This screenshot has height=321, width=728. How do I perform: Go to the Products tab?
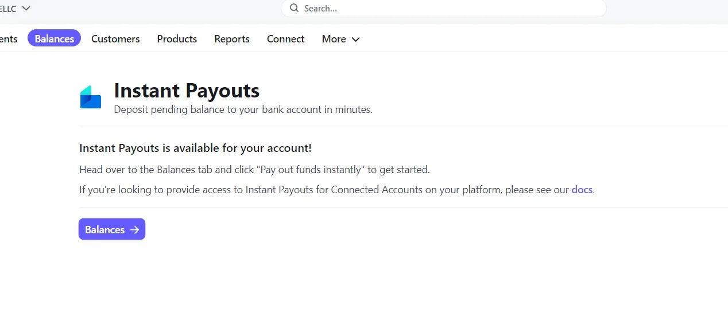[177, 39]
